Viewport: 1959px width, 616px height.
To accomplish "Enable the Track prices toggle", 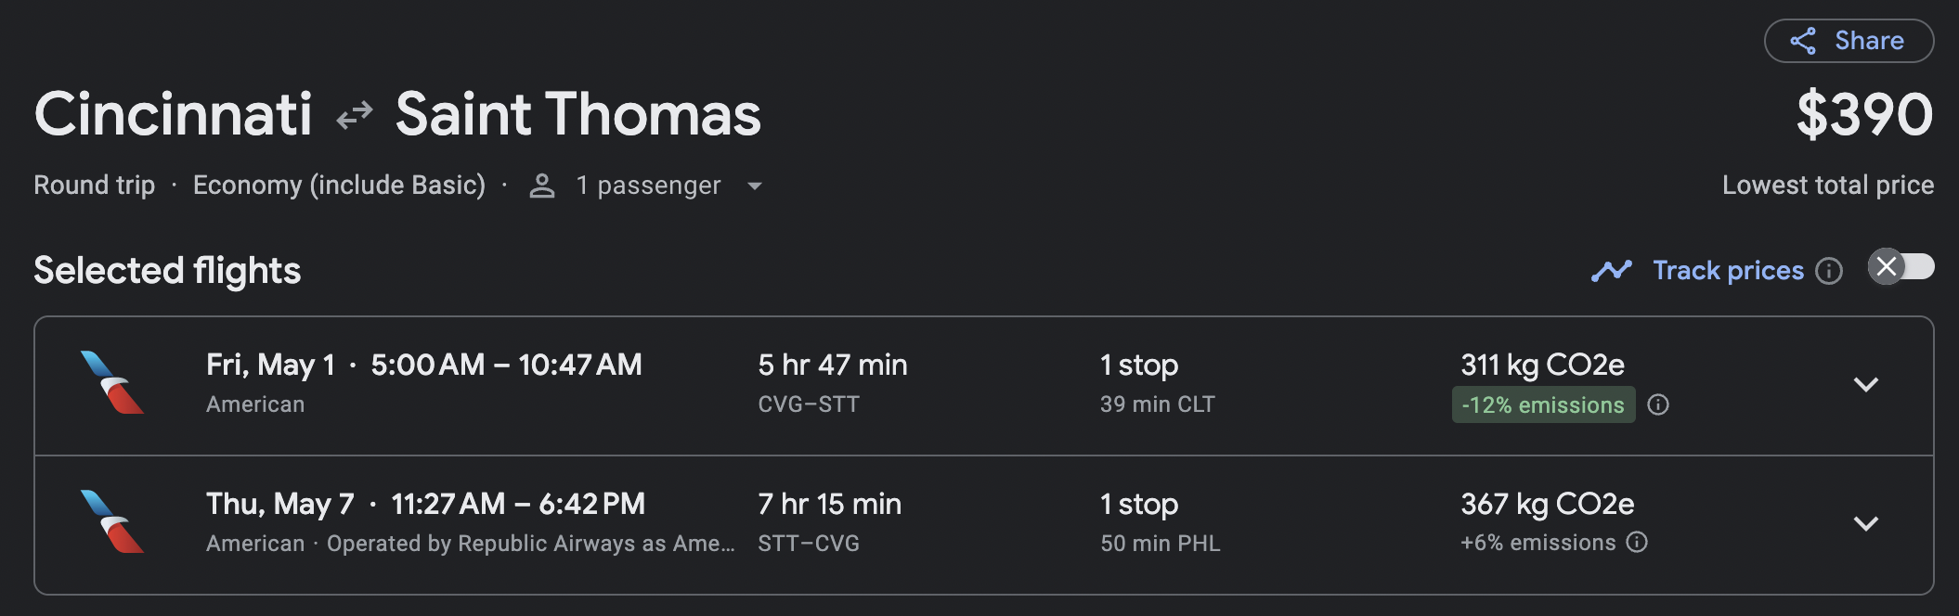I will pos(1901,267).
